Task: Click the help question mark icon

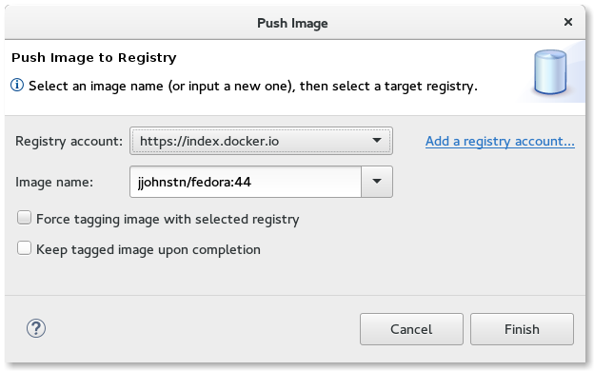Action: [36, 328]
